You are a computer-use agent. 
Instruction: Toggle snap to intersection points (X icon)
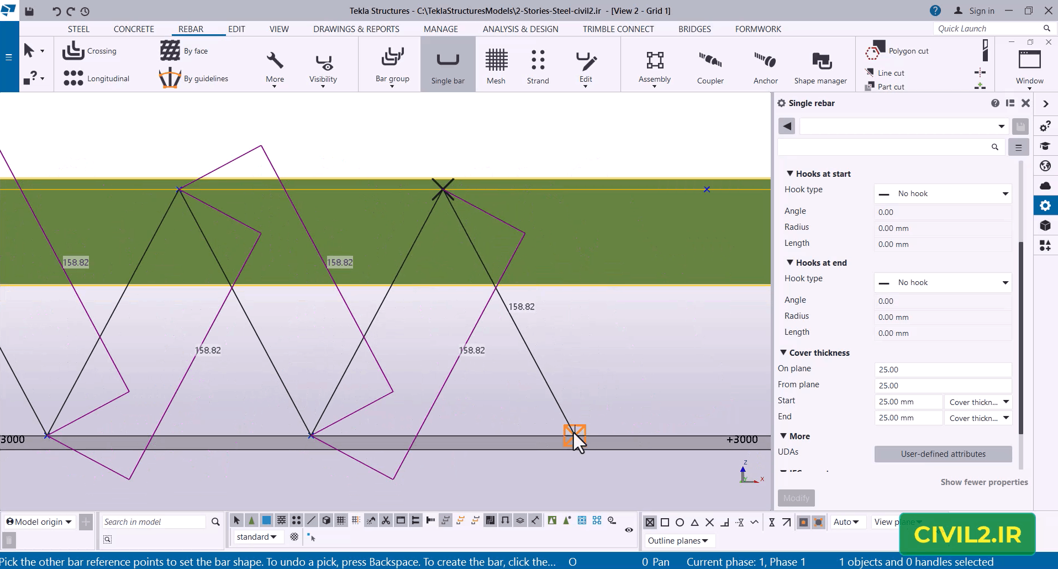pos(710,522)
